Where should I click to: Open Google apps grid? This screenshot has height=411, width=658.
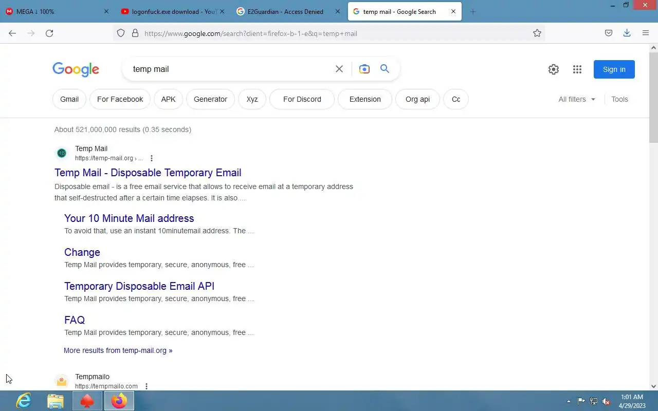pos(577,69)
